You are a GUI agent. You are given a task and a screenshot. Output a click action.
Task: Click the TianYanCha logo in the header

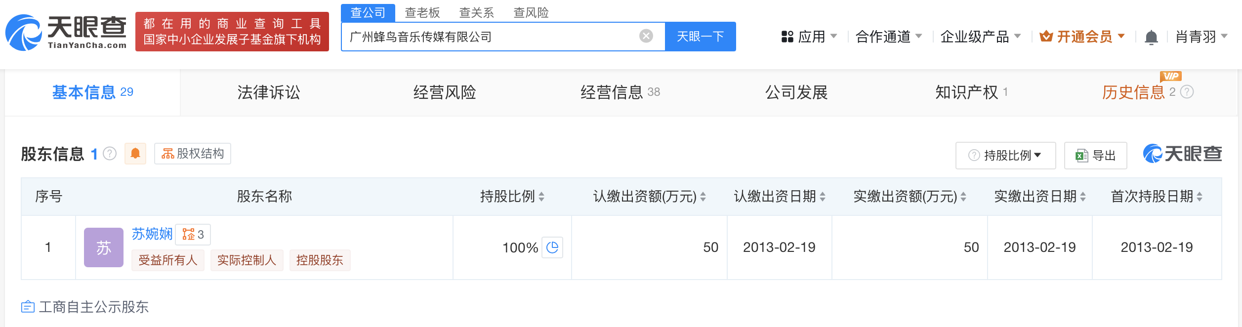click(66, 32)
